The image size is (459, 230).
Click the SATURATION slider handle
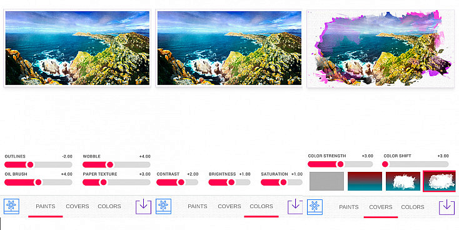283,182
